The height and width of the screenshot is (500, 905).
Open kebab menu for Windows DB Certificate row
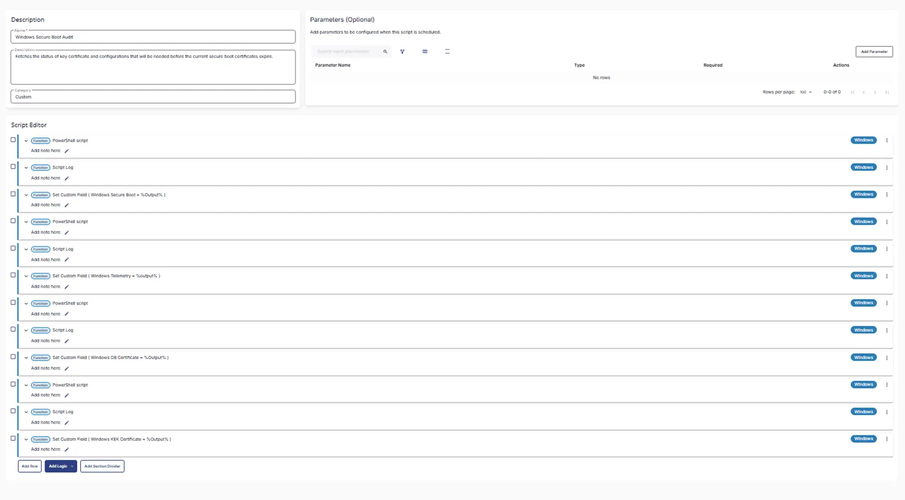coord(886,358)
